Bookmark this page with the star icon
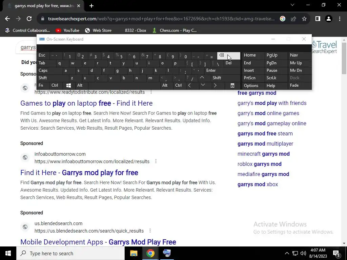The image size is (347, 260). (x=304, y=19)
